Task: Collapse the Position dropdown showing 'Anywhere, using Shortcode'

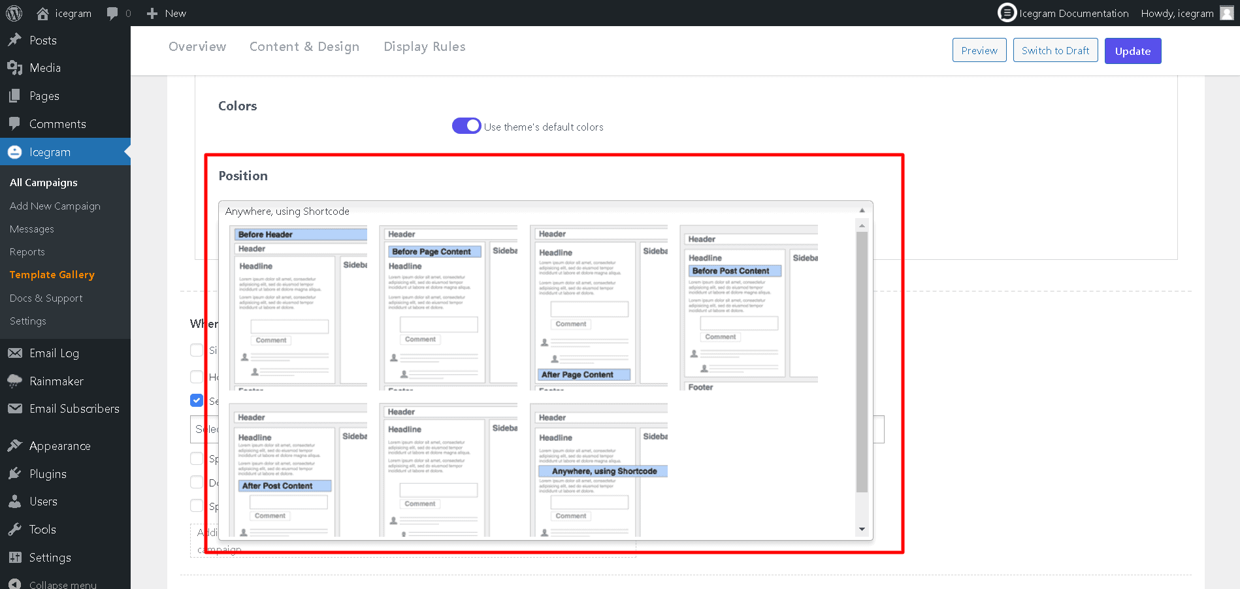Action: 862,211
